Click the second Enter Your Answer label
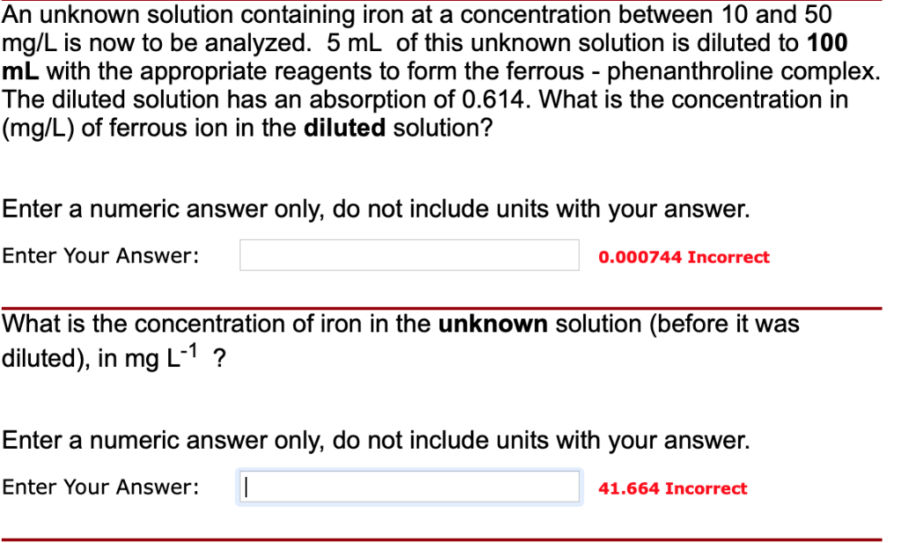901x543 pixels. (99, 487)
